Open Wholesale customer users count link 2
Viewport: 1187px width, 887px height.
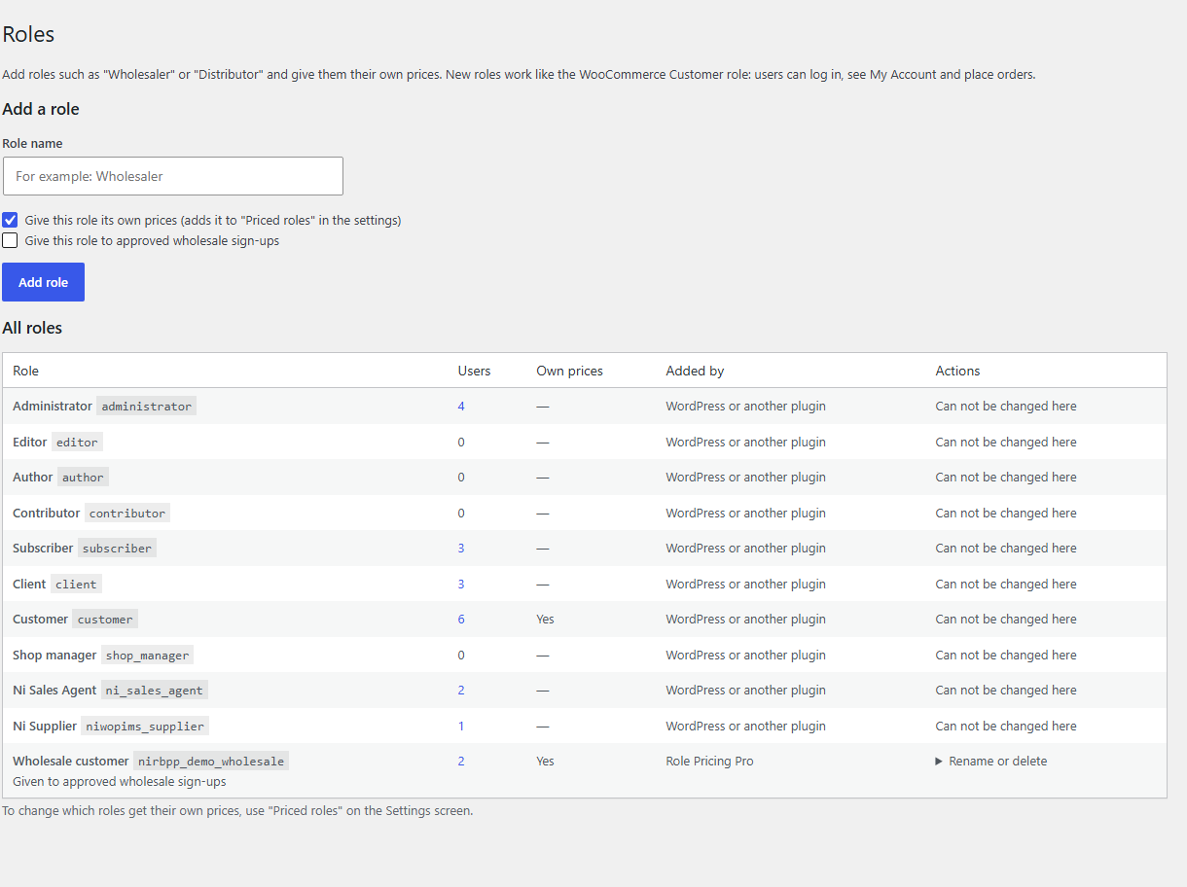pyautogui.click(x=461, y=762)
